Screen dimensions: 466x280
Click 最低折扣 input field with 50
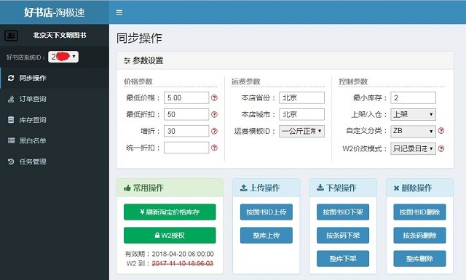(x=186, y=114)
